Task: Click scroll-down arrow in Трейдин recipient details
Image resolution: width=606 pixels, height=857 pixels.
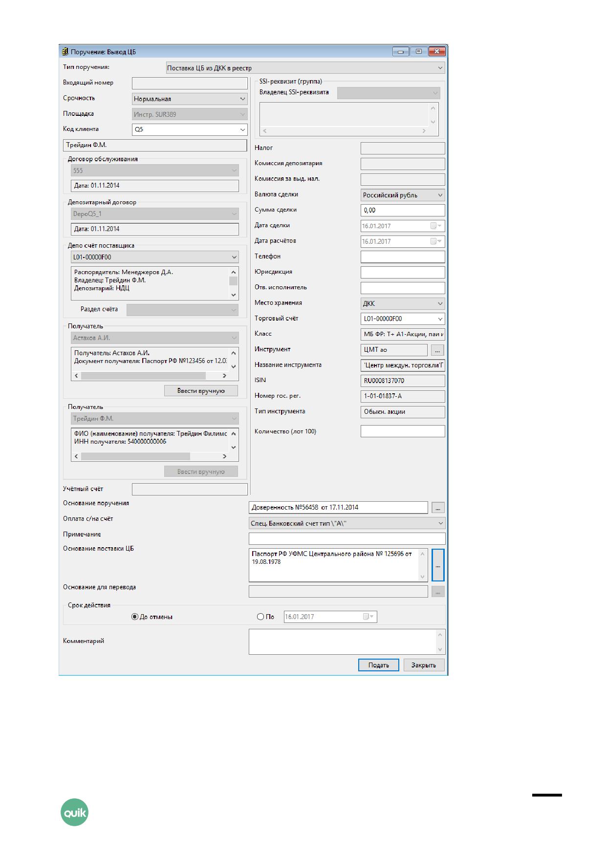Action: click(234, 447)
